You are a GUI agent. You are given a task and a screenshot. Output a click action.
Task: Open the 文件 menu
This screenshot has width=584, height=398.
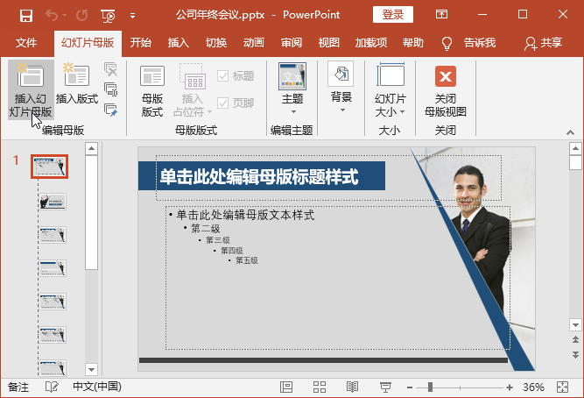coord(26,43)
